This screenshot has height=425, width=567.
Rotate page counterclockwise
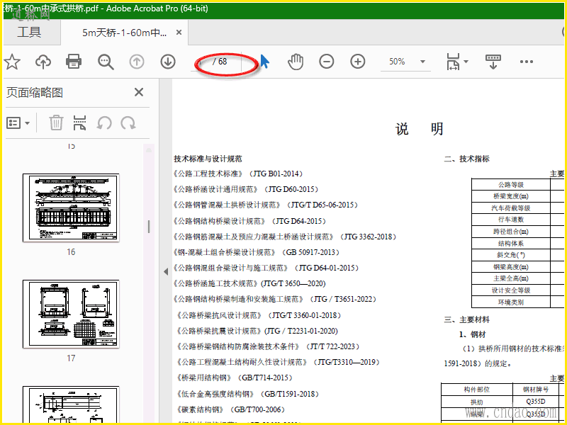104,123
